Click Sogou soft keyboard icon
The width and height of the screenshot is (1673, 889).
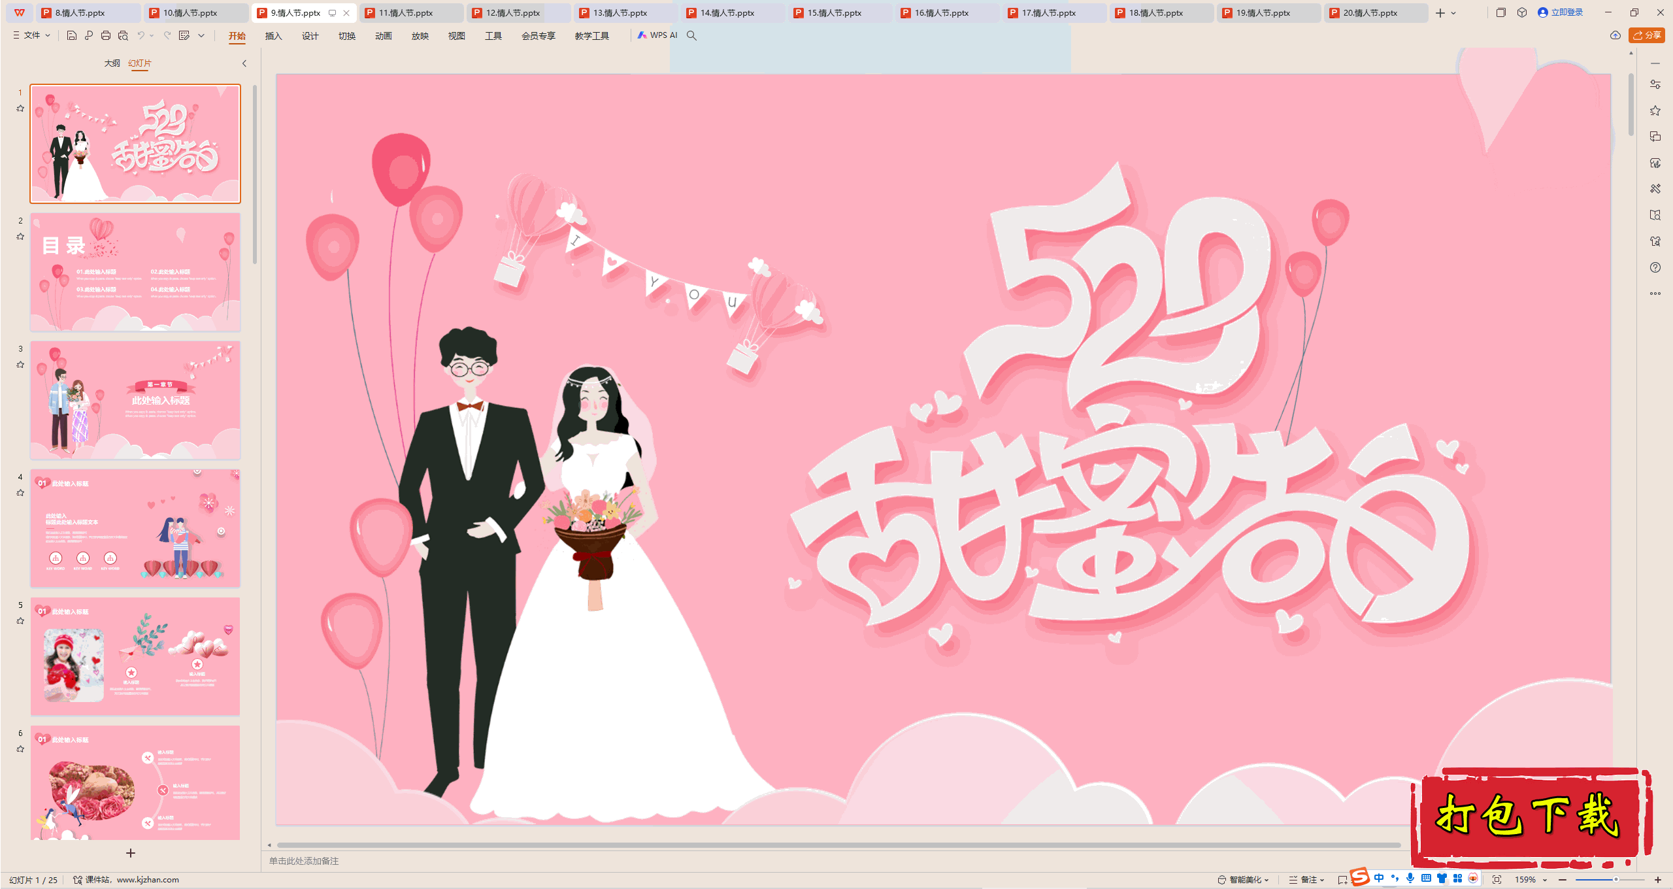[1426, 878]
